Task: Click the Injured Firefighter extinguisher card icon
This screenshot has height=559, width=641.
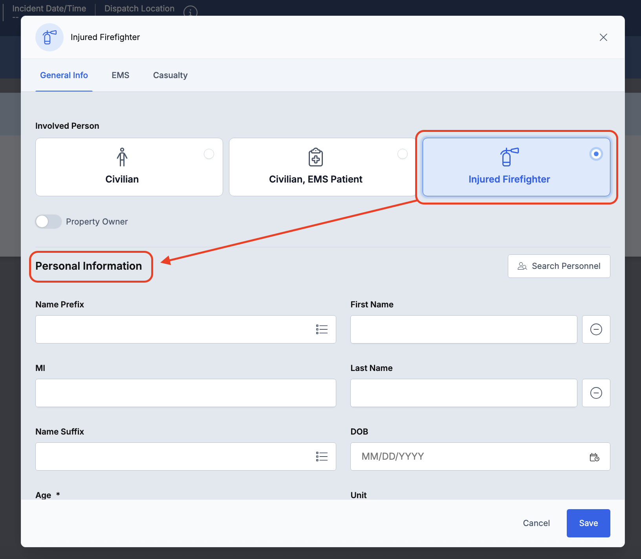Action: pyautogui.click(x=509, y=157)
